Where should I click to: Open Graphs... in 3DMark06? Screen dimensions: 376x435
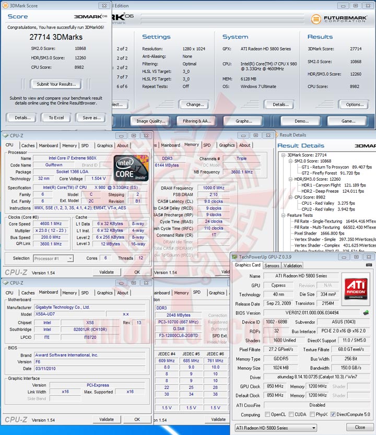click(x=244, y=121)
